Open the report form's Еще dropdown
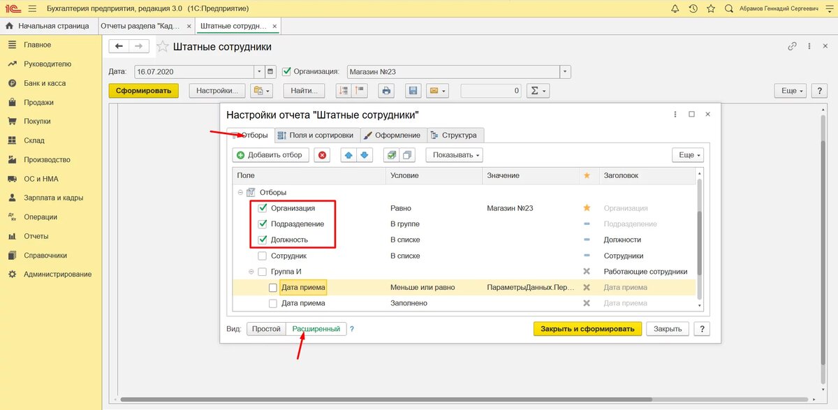838x410 pixels. pos(791,91)
